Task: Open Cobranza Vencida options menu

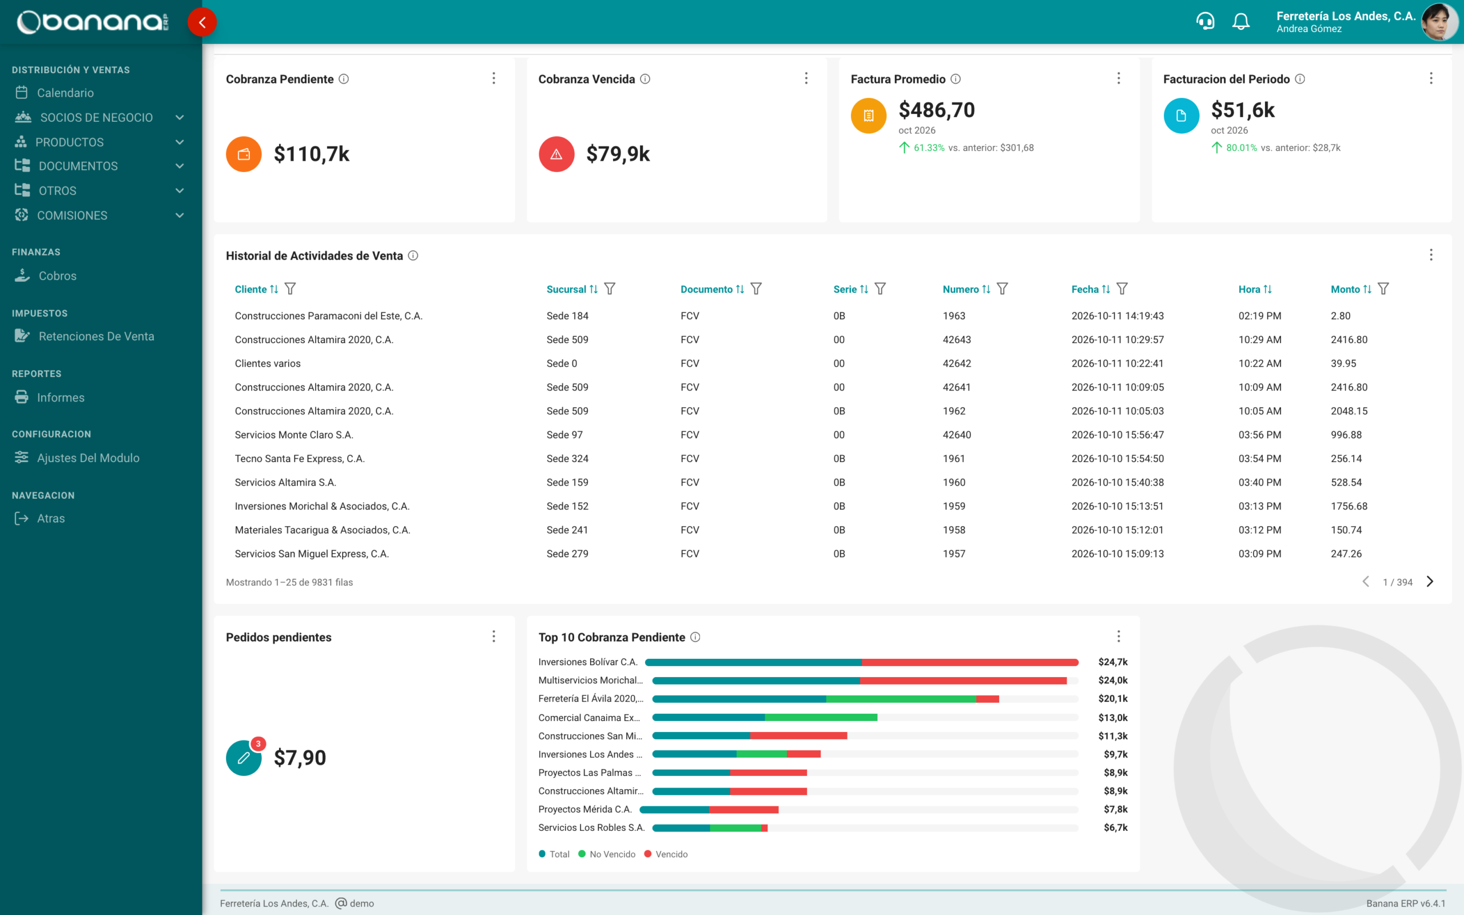Action: tap(806, 78)
